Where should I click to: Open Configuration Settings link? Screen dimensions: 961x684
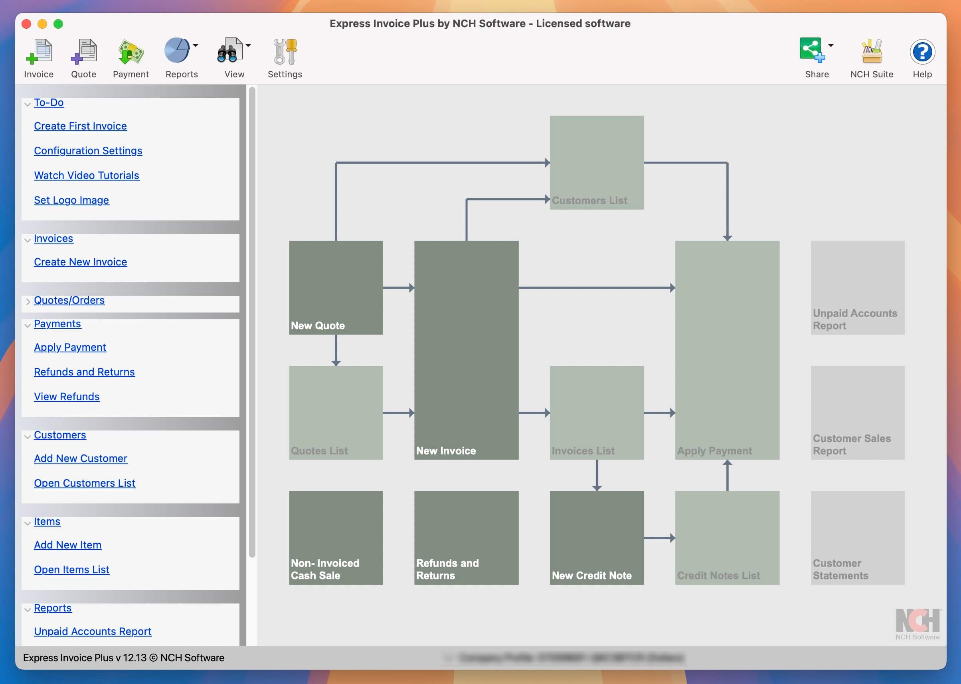pyautogui.click(x=88, y=151)
